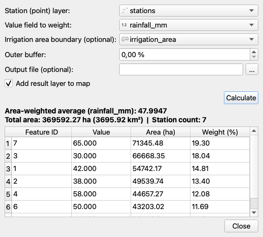The height and width of the screenshot is (237, 263).
Task: Browse for output file with ellipsis button
Action: pos(252,69)
